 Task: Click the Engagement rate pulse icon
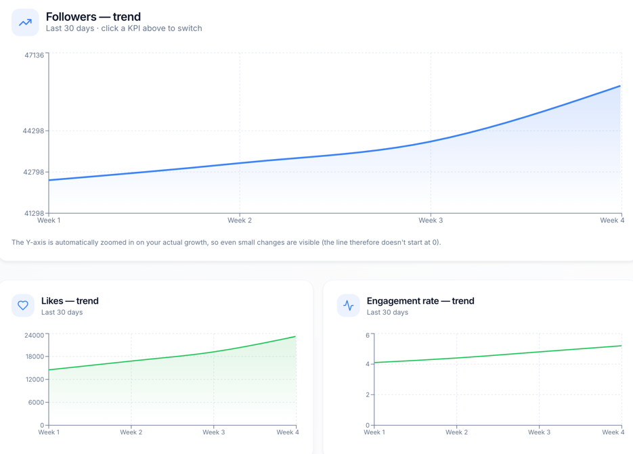[349, 306]
